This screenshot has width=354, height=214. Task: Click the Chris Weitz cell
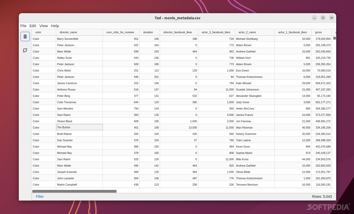point(79,70)
